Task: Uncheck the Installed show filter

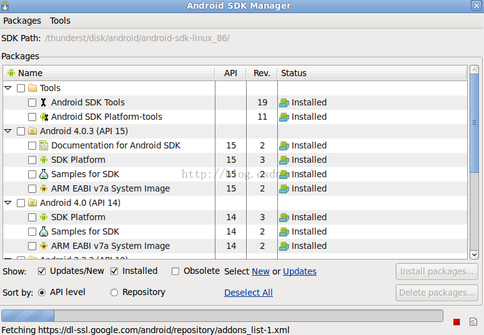Action: (114, 271)
